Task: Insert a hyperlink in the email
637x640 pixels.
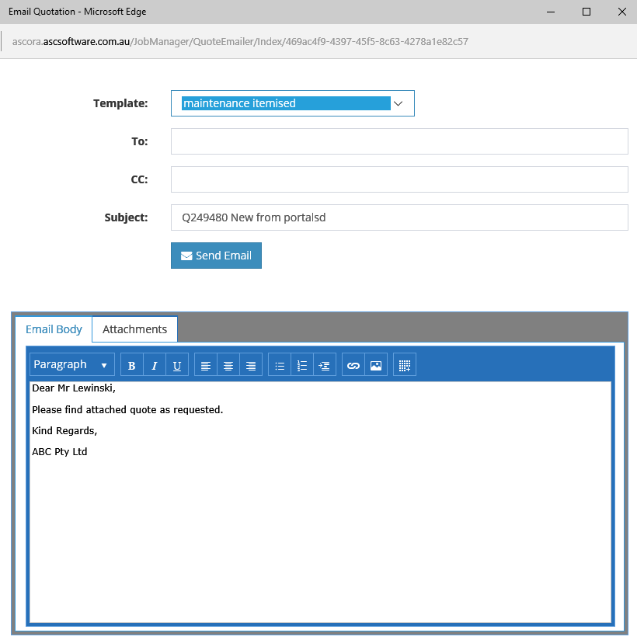Action: pyautogui.click(x=353, y=365)
